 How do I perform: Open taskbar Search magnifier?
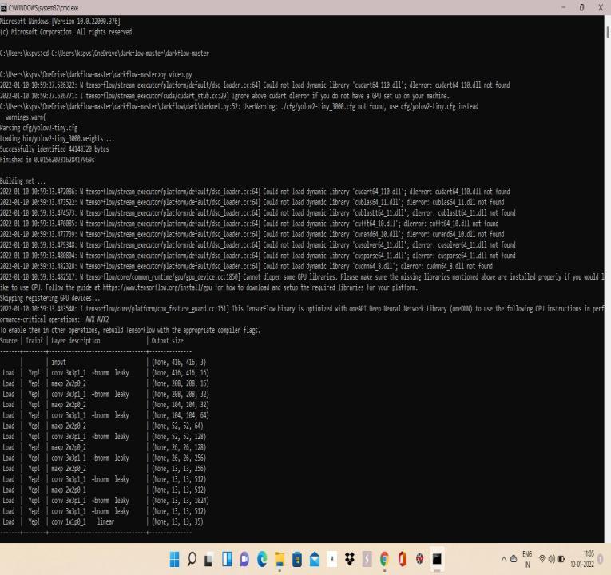click(192, 559)
